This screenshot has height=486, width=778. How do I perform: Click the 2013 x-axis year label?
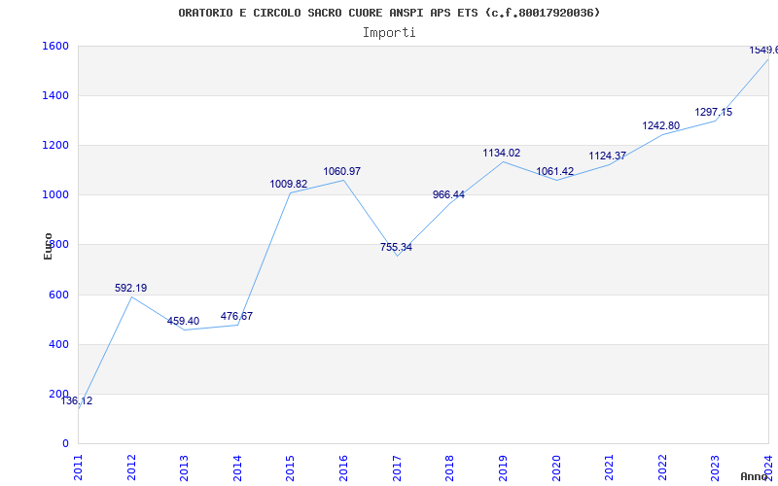(184, 468)
